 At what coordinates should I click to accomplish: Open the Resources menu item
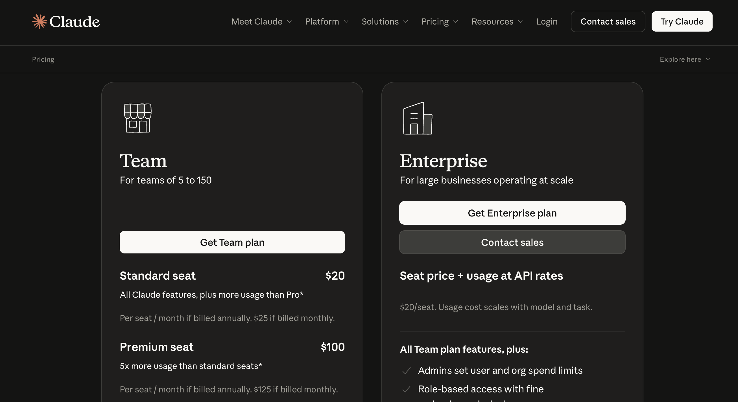497,21
